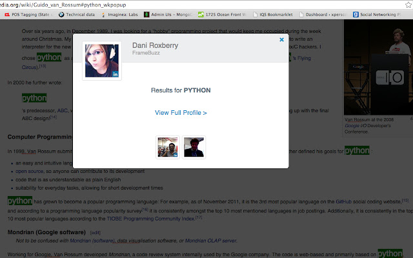Open the Mondrian (software) link

point(92,241)
